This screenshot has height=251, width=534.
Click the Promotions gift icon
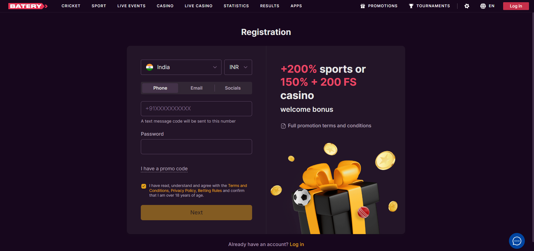pos(363,6)
